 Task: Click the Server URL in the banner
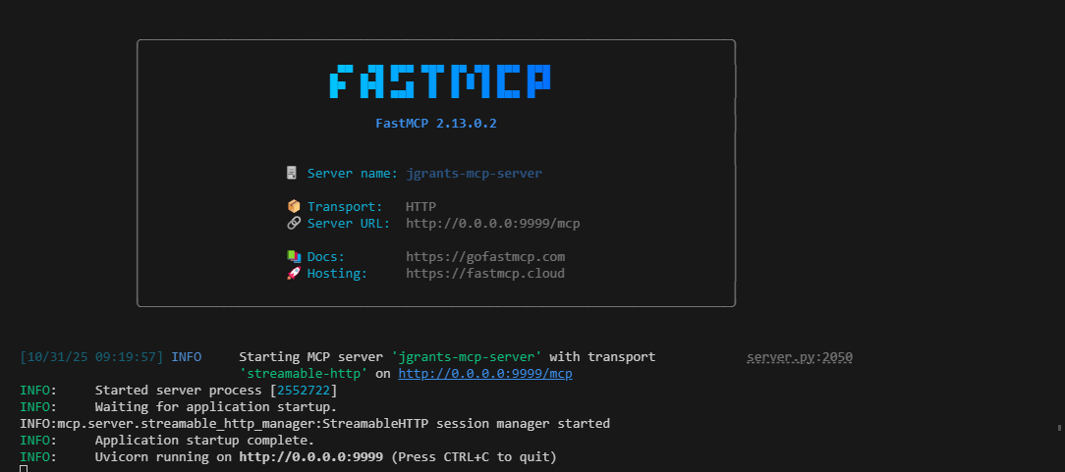pos(493,223)
